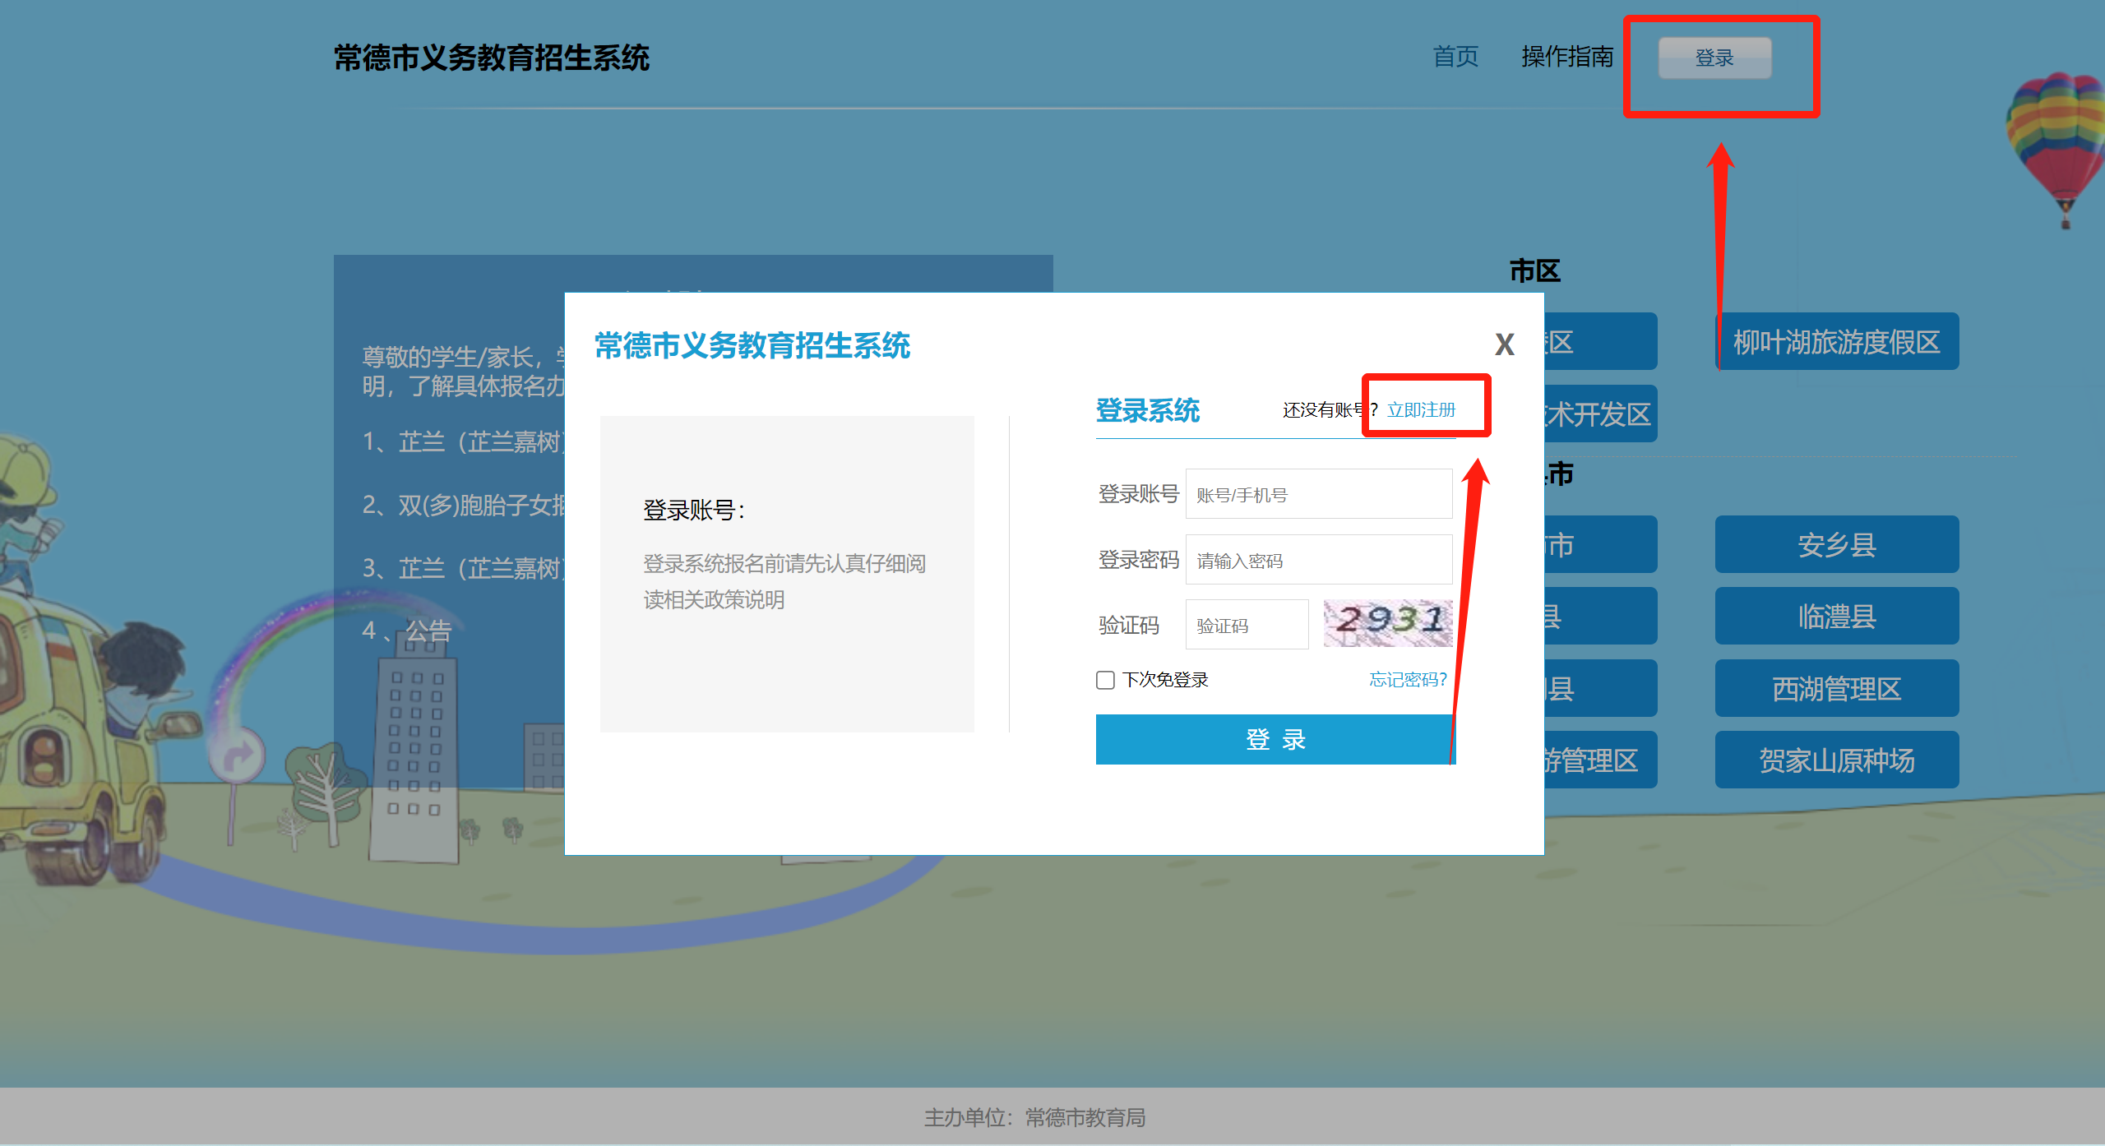Select 柳叶湖旅游度假区 district button
The image size is (2105, 1146).
tap(1836, 341)
